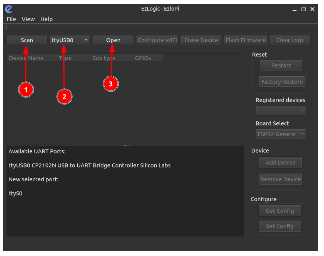The width and height of the screenshot is (324, 256).
Task: Select the GPIOs column header
Action: 143,58
